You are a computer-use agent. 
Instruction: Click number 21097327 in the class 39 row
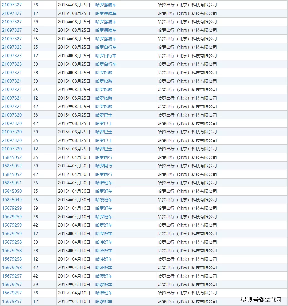pos(12,22)
